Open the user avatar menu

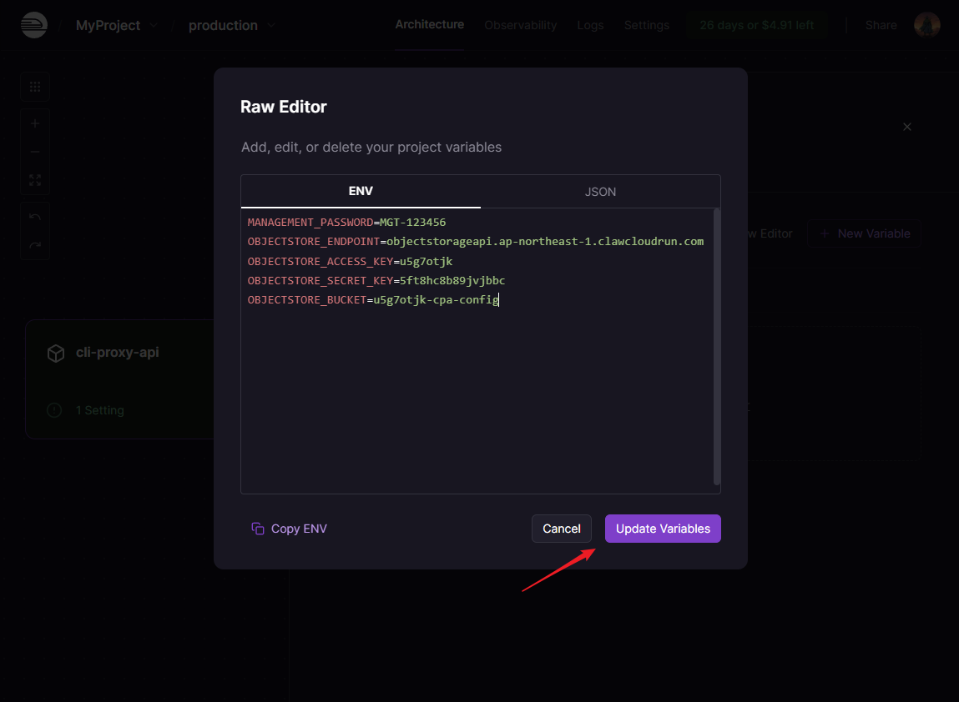[926, 25]
